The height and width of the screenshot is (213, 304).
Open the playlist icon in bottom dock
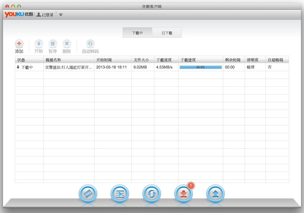click(120, 194)
